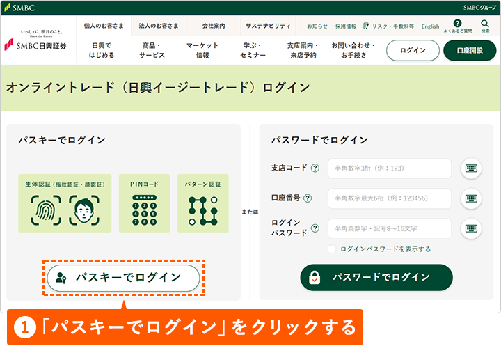Open software keyboard for 口座番号

coord(471,198)
